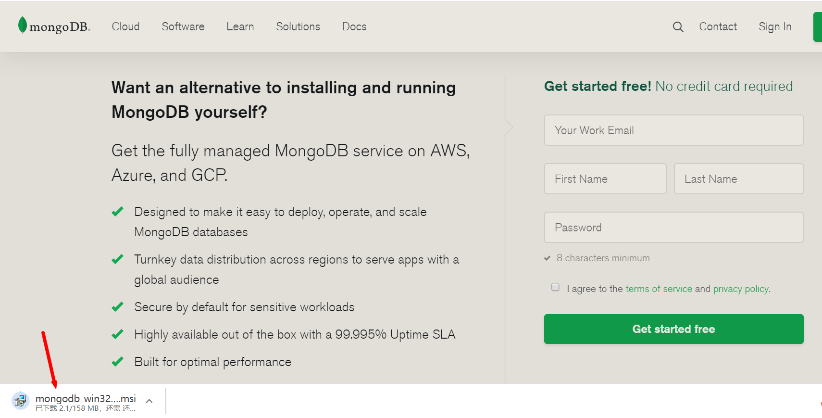Open the privacy policy link
Screen dimensions: 822x418
pyautogui.click(x=741, y=289)
